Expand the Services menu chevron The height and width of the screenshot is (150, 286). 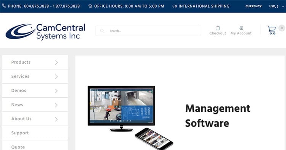[x=56, y=77]
